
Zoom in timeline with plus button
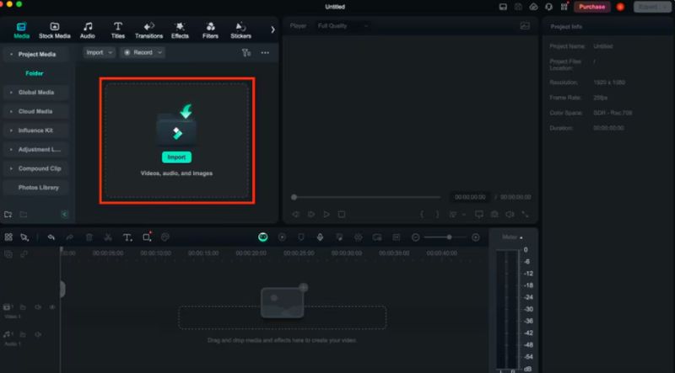tap(476, 237)
